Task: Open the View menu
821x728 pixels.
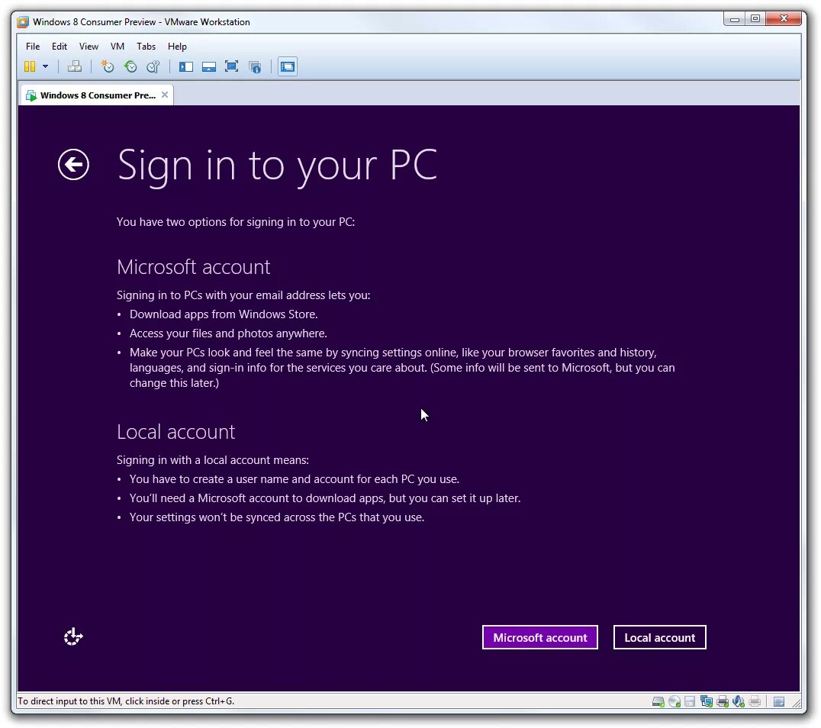Action: [89, 46]
